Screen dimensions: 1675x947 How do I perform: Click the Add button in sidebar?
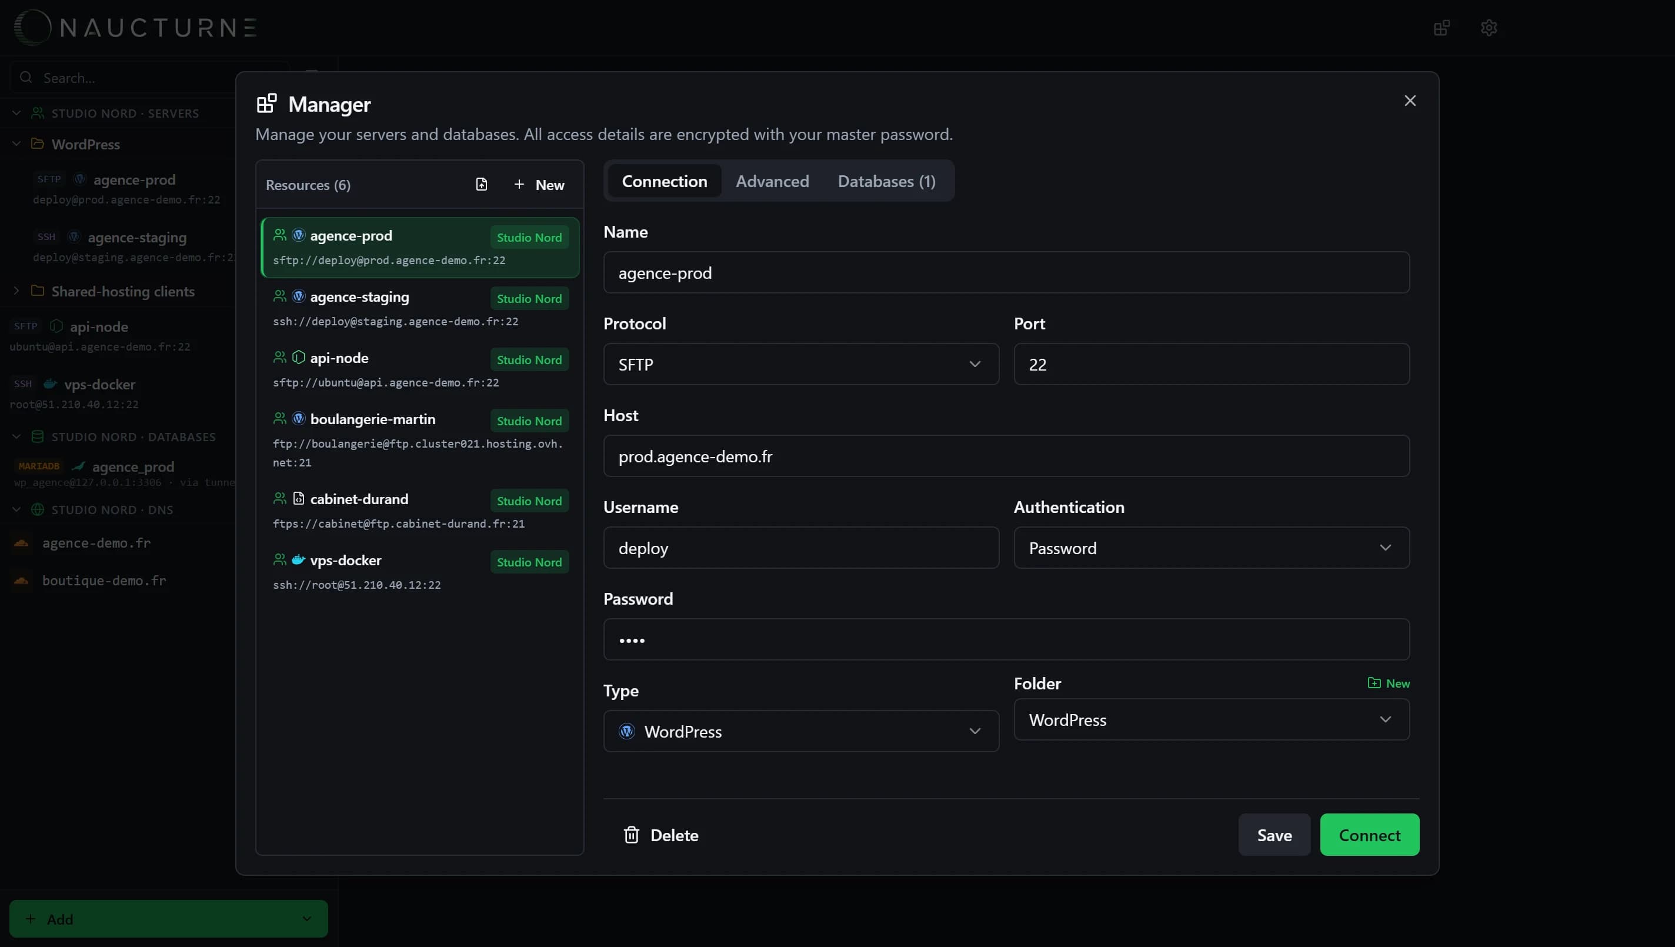168,918
